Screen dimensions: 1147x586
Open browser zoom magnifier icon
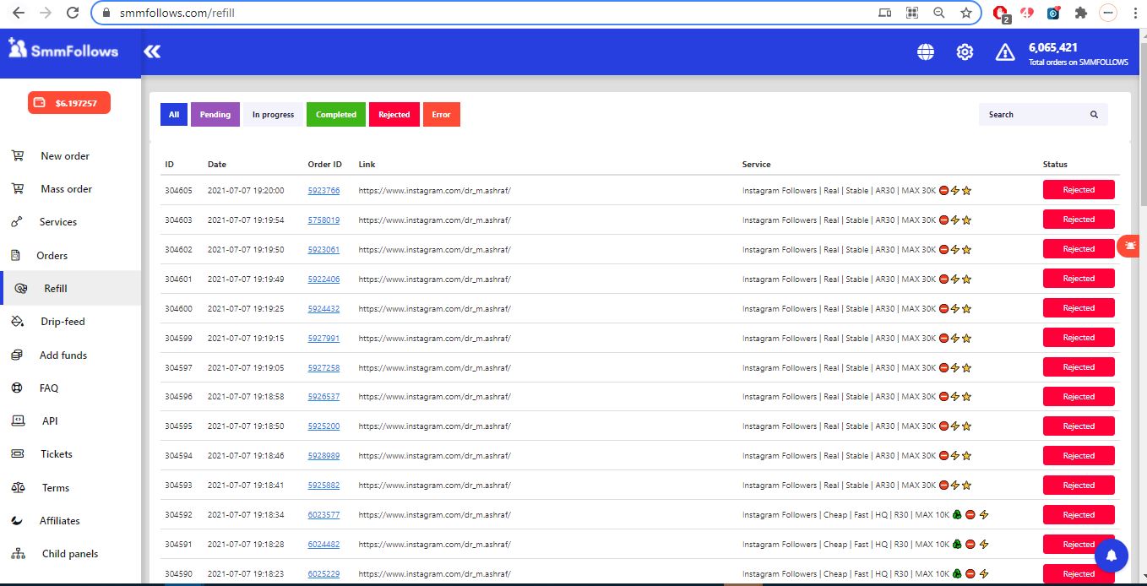click(939, 13)
